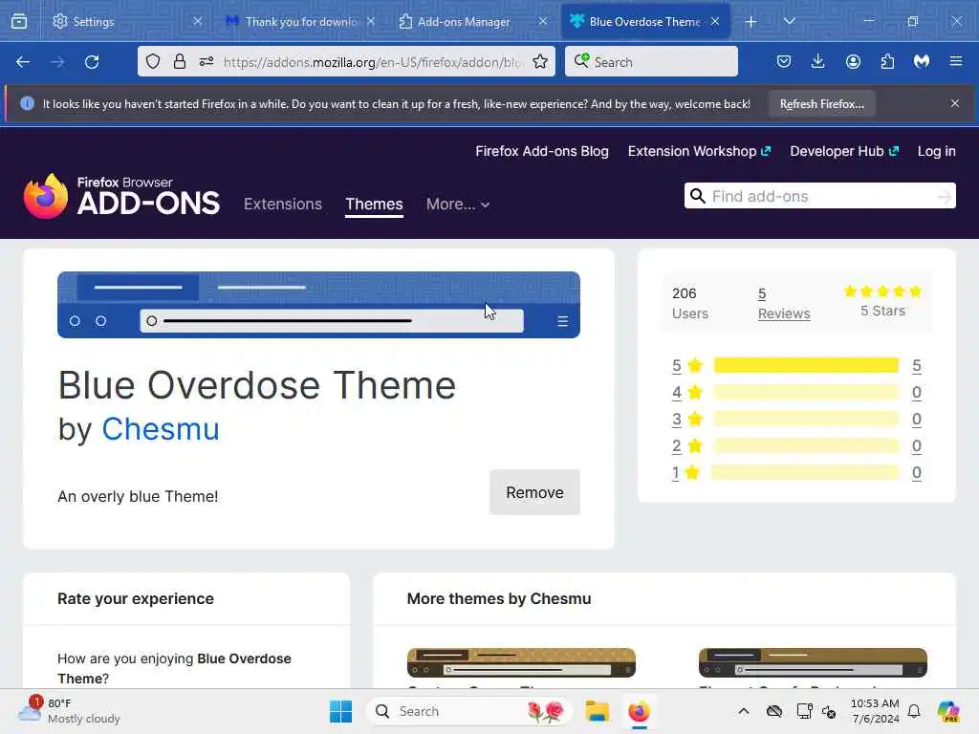
Task: Open the Developer Hub link
Action: pyautogui.click(x=844, y=151)
